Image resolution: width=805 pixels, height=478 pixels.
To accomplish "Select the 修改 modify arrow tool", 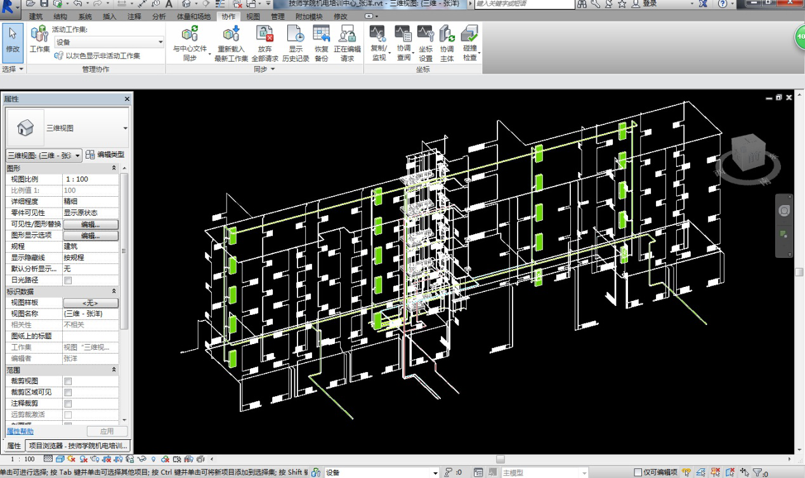I will [13, 38].
